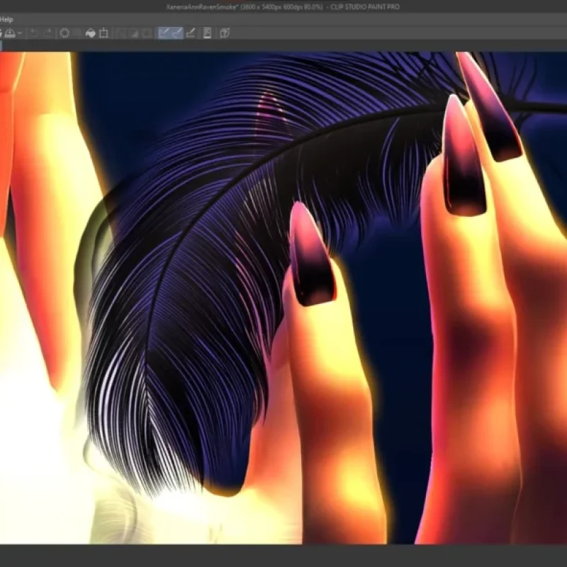Click the grayed Rotate transform icon

click(x=147, y=31)
